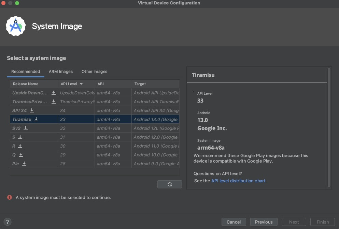Download the Q system image
Screen dimensions: 339x229
[21, 155]
